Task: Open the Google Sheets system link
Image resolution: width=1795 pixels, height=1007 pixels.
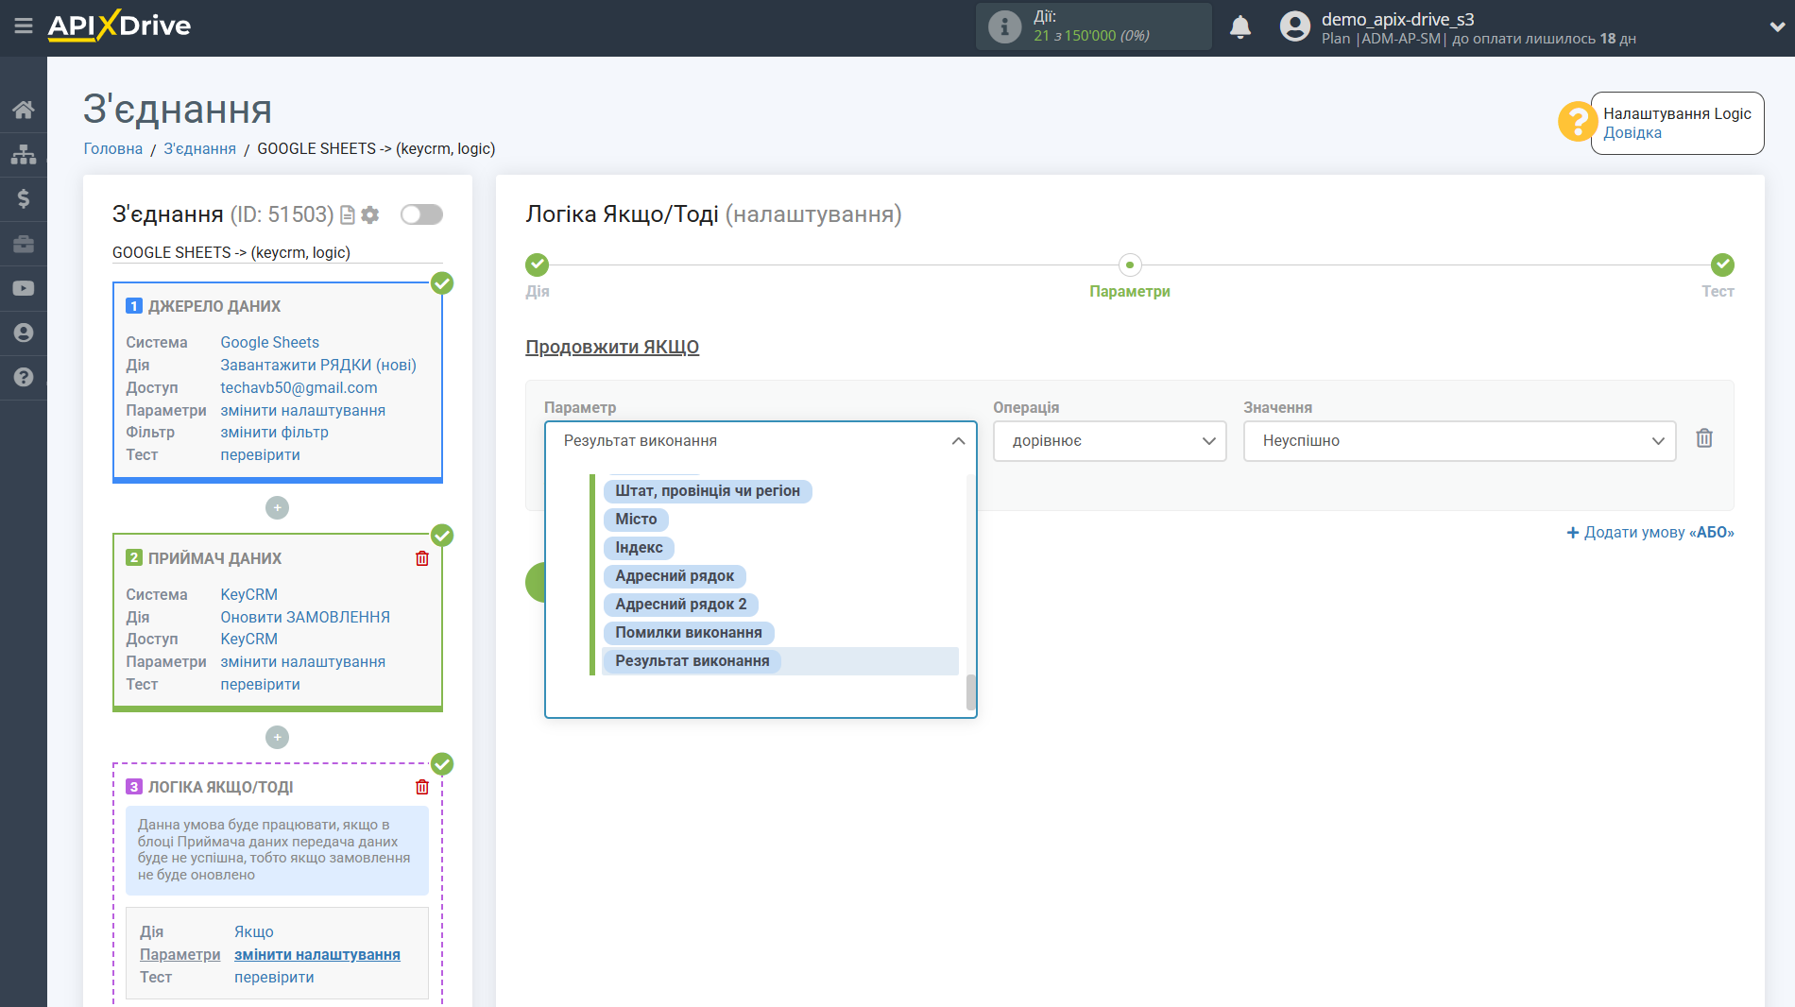Action: click(x=269, y=343)
